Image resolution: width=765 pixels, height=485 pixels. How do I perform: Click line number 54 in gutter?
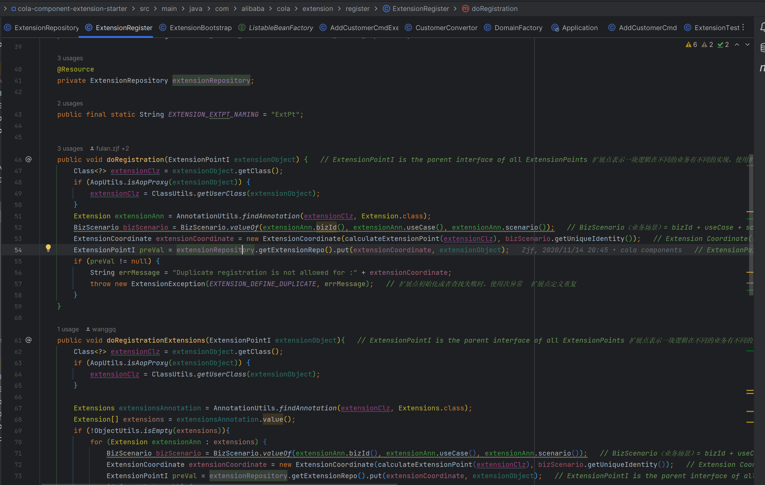click(18, 250)
